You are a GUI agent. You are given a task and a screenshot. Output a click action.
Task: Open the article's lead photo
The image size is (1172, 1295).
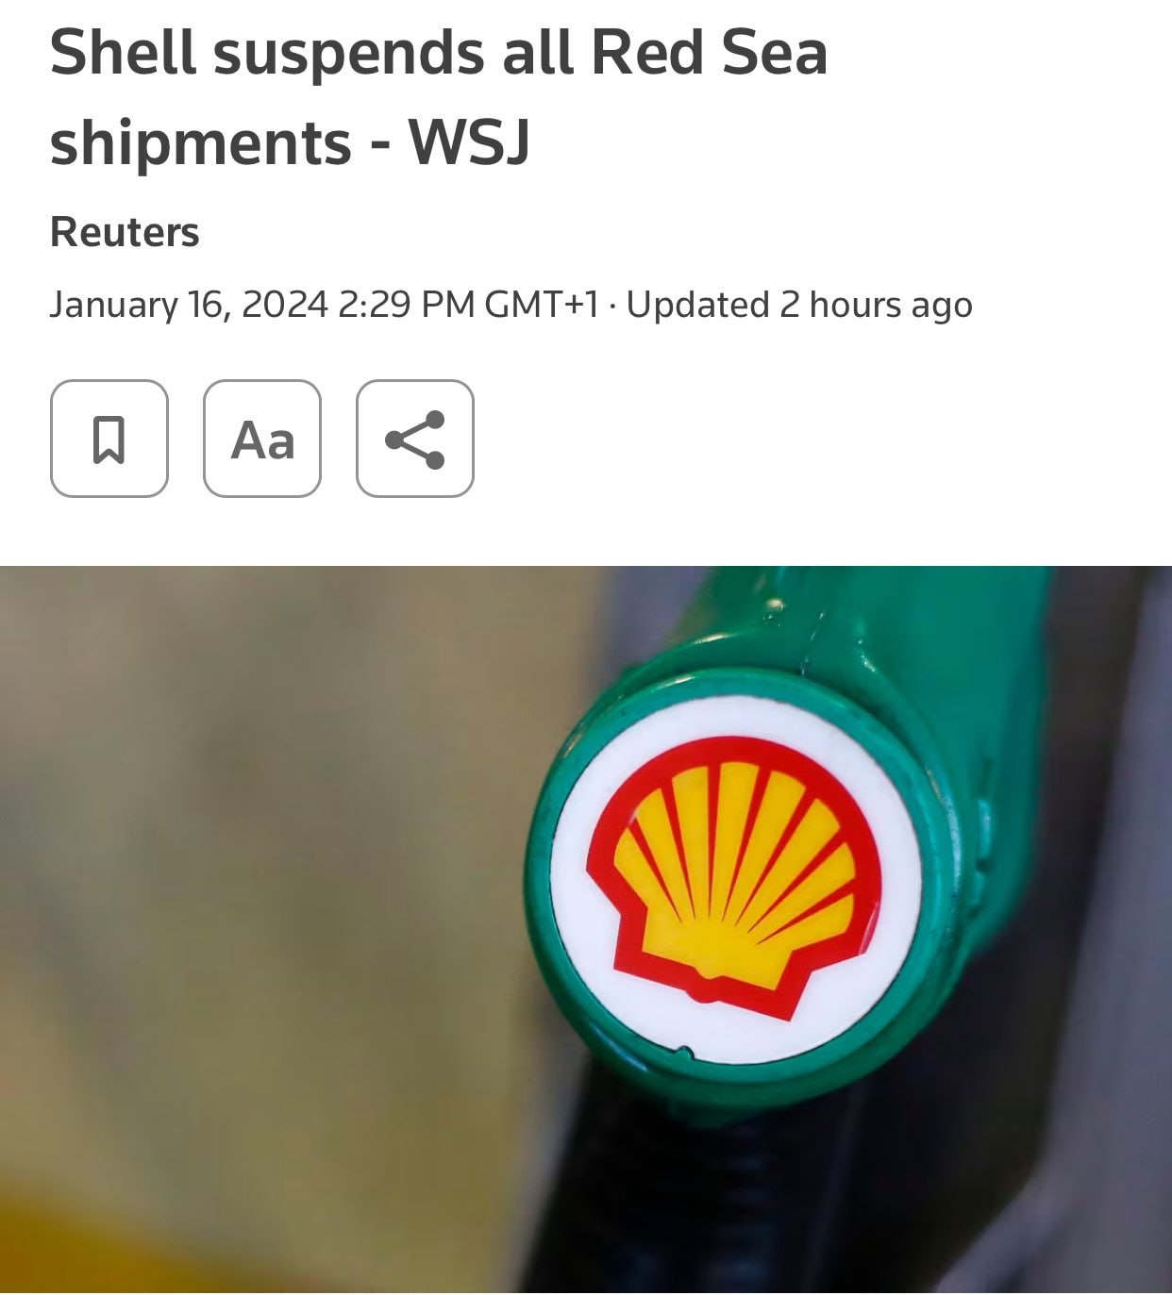point(586,929)
